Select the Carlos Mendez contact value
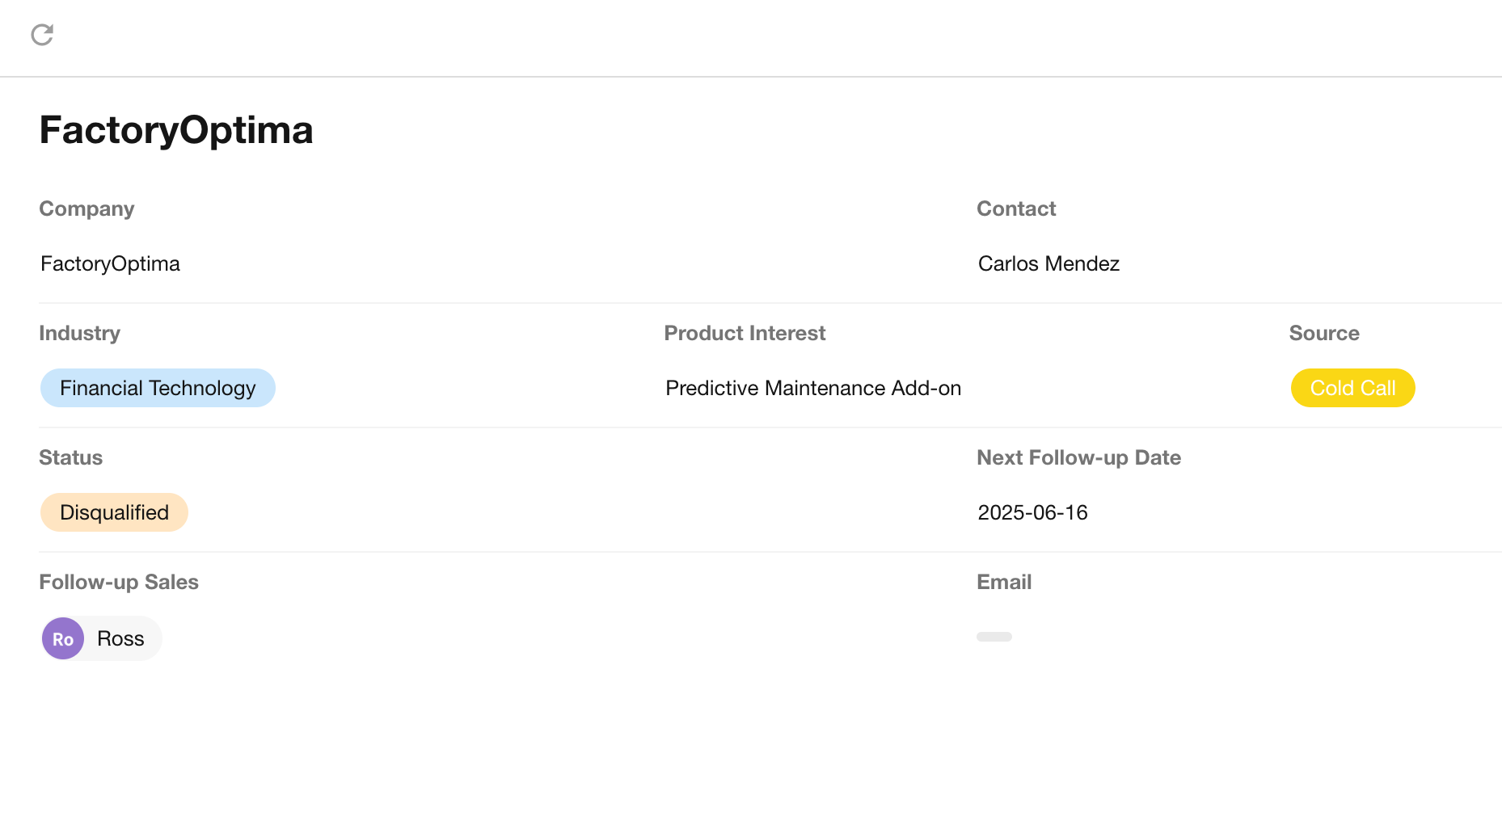Image resolution: width=1502 pixels, height=821 pixels. (x=1048, y=263)
